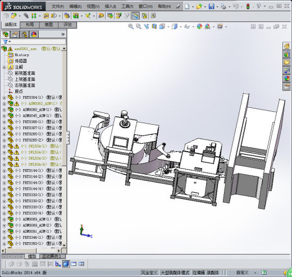This screenshot has height=277, width=292.
Task: Click the feature tree scroll down arrow
Action: click(64, 245)
